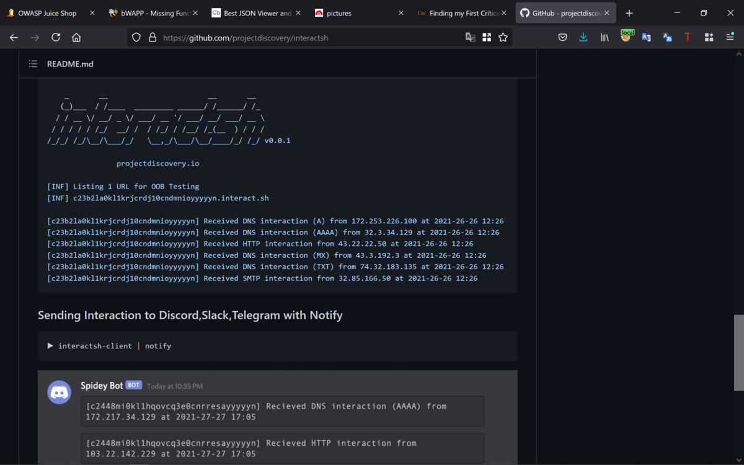Click the Discord HTTP interaction from 103.22.142.229 message

283,449
